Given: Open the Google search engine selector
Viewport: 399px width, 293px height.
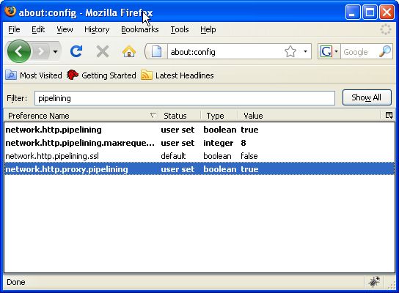Looking at the screenshot, I should 329,51.
